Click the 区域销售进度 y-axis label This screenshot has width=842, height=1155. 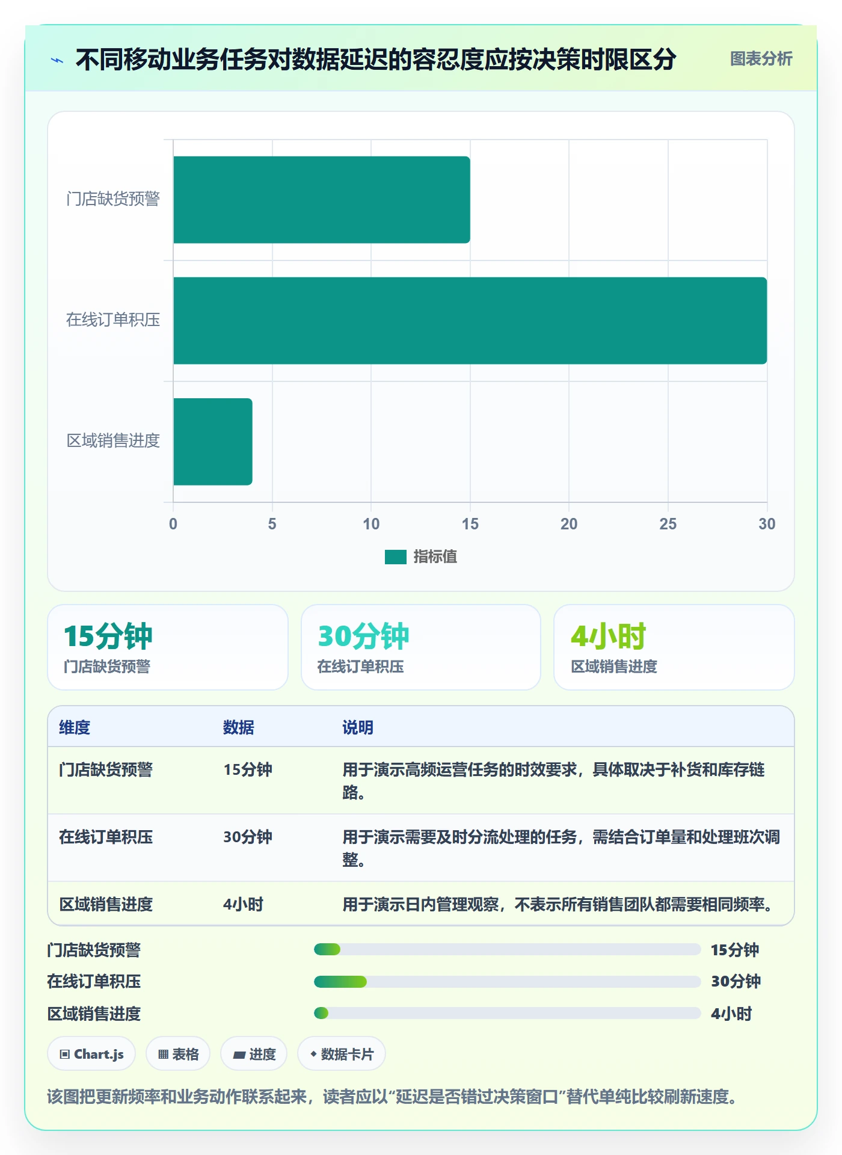113,441
